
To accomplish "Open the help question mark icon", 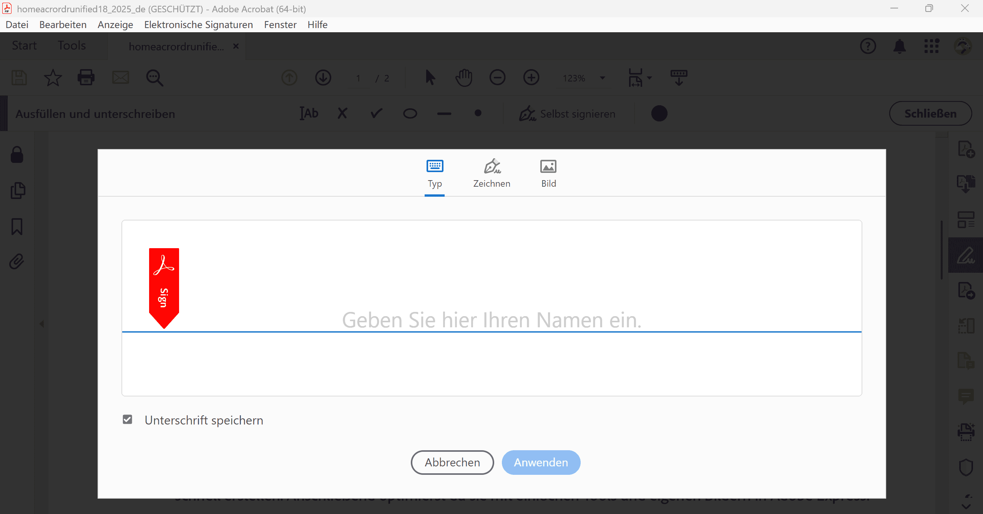I will click(x=868, y=46).
